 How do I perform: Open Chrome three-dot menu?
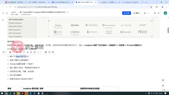(x=166, y=7)
